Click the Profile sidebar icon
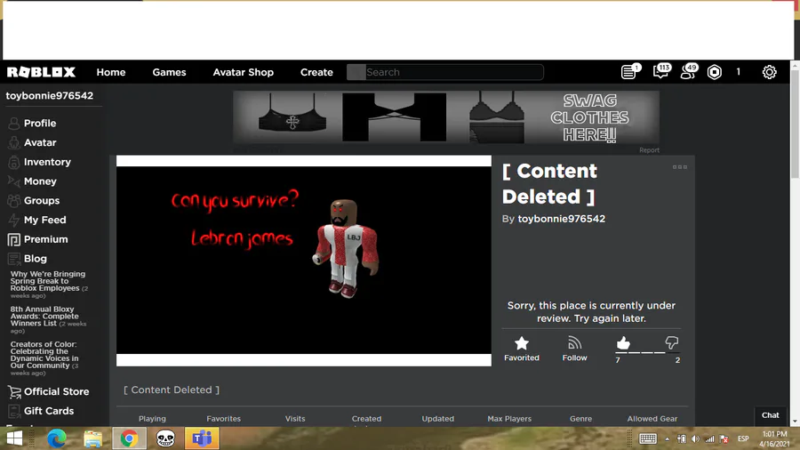This screenshot has width=800, height=450. [13, 123]
